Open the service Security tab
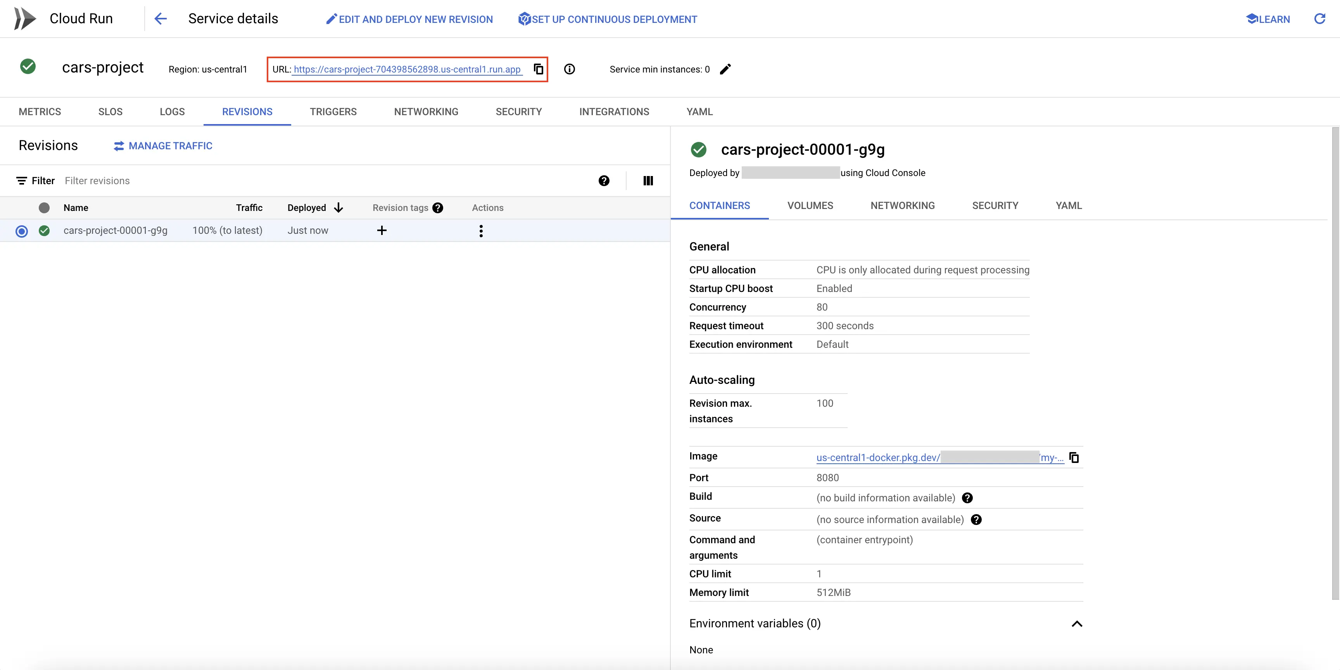The width and height of the screenshot is (1340, 670). coord(519,112)
